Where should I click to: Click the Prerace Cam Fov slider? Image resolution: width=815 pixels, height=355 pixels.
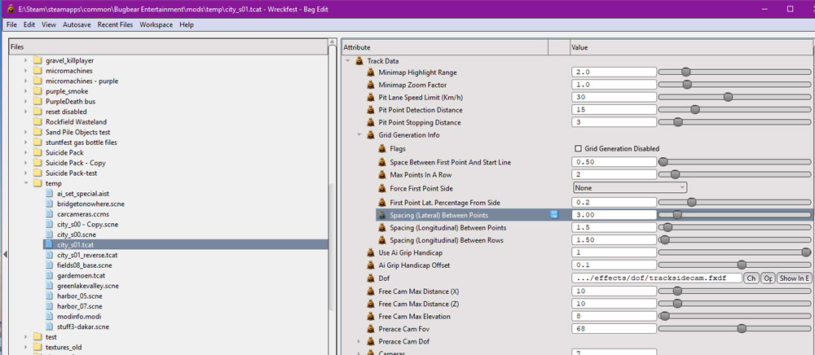734,328
